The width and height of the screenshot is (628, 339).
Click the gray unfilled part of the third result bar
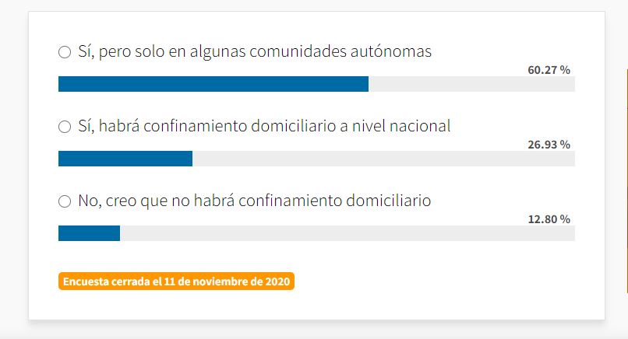(347, 233)
